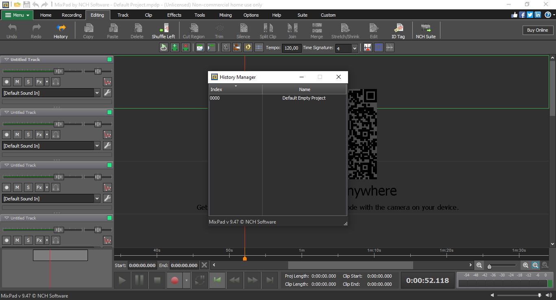
Task: Expand the Fx dropdown arrow on first track
Action: click(x=47, y=82)
